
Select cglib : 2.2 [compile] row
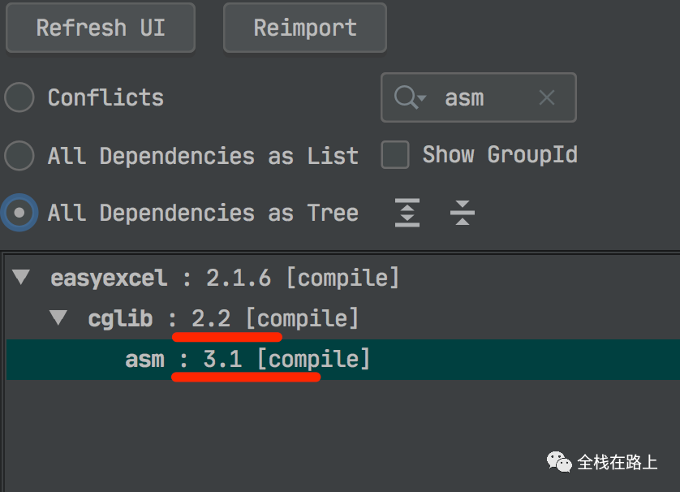[343, 318]
